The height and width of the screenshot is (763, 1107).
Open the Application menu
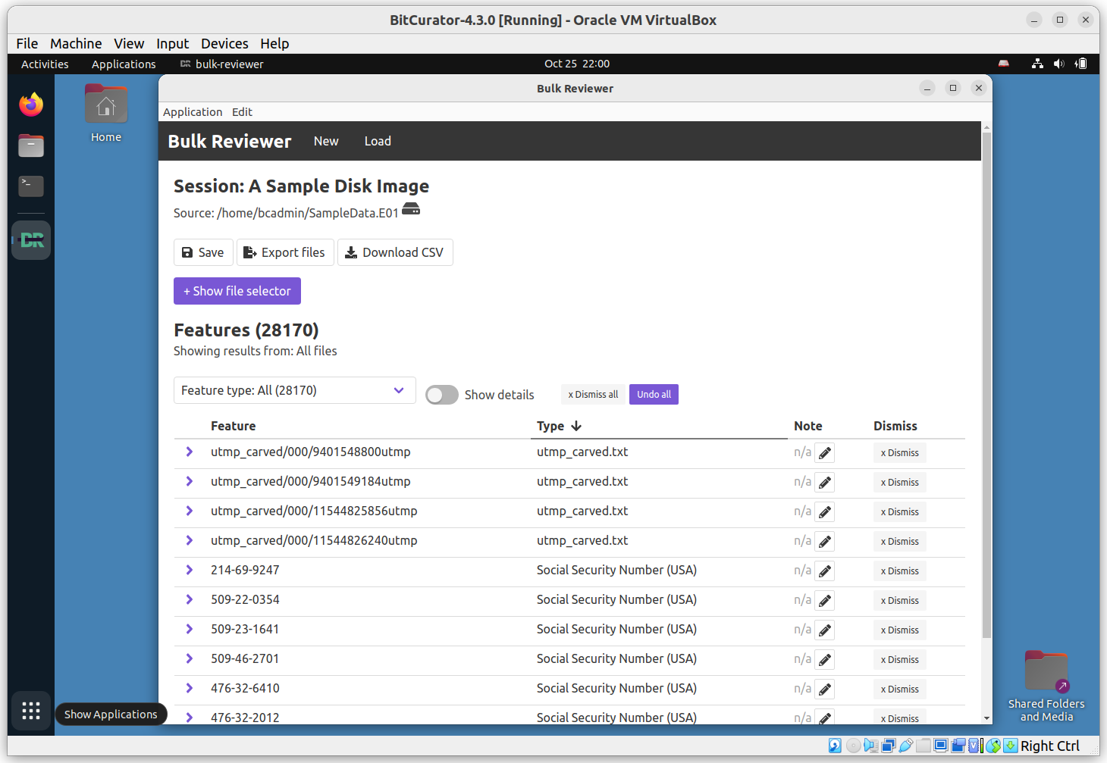tap(193, 112)
